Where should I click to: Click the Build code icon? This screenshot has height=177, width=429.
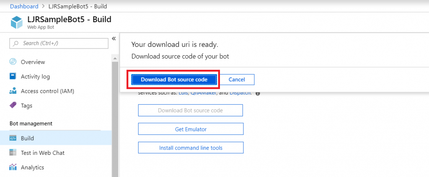click(13, 138)
